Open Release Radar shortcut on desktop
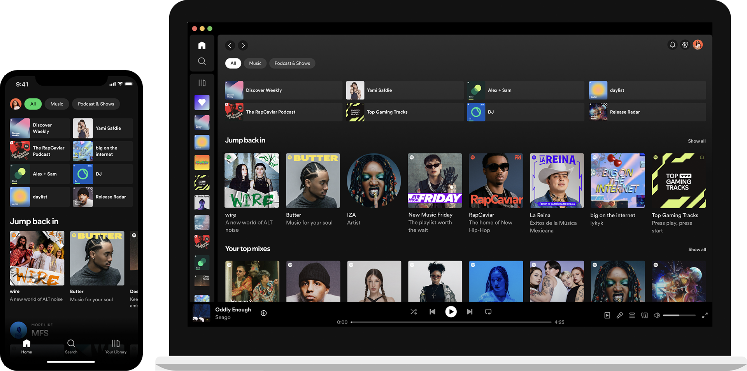The image size is (747, 371). tap(647, 112)
